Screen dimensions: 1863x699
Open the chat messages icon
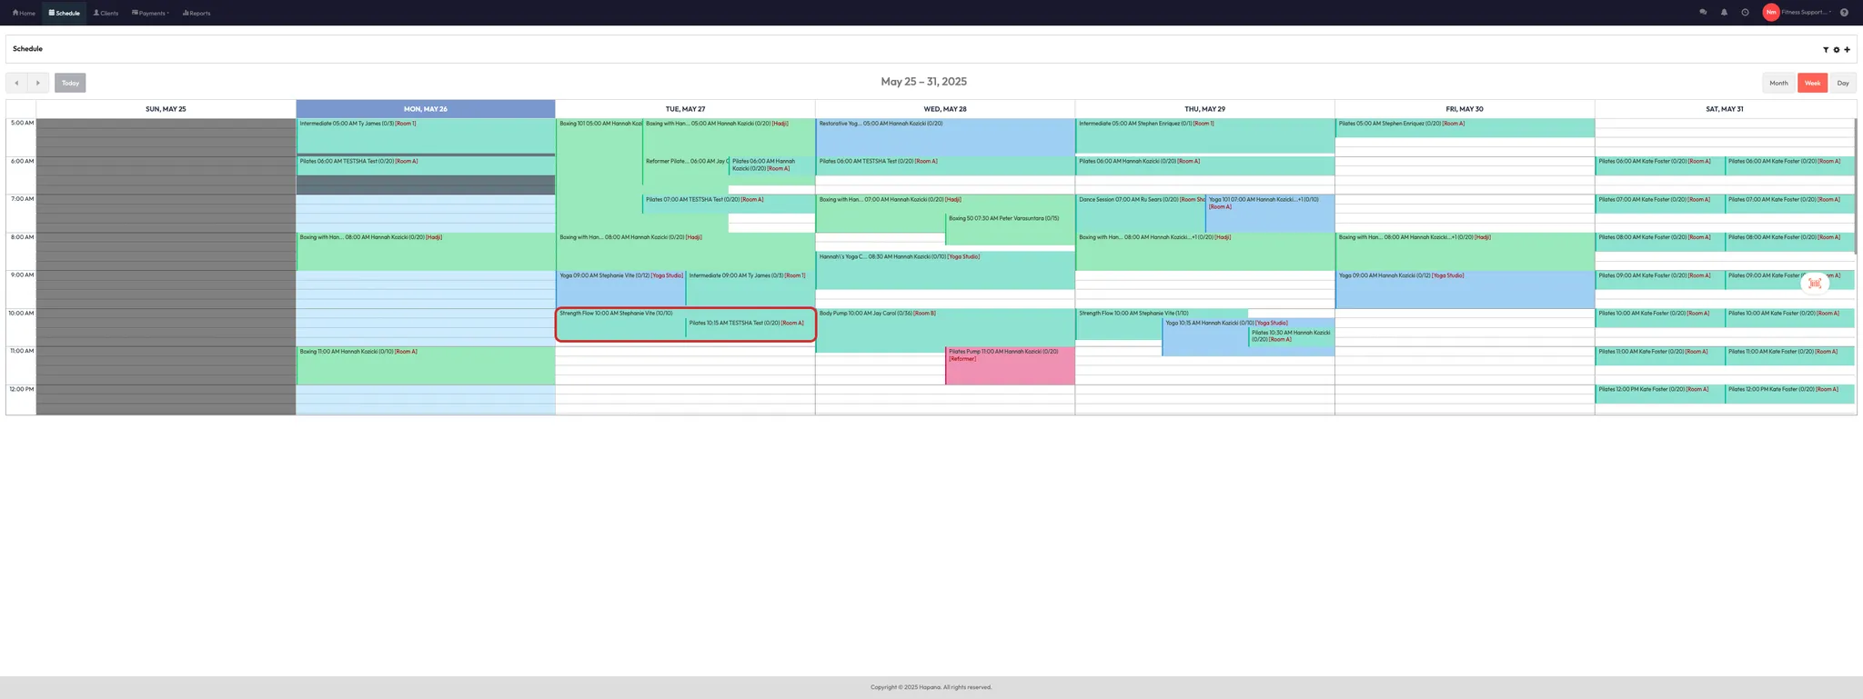point(1703,13)
